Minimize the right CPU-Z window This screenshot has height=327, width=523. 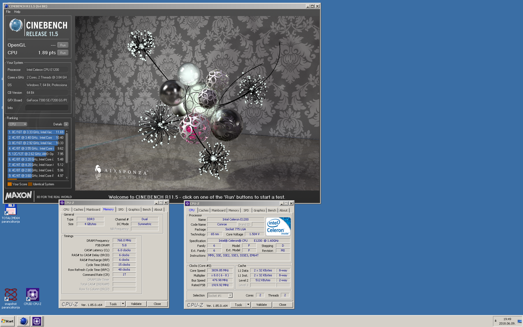[282, 204]
